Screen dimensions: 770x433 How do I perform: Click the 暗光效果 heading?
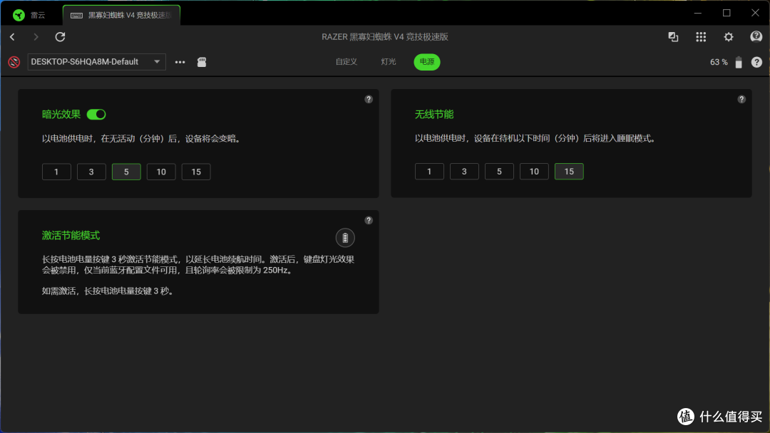[x=61, y=114]
